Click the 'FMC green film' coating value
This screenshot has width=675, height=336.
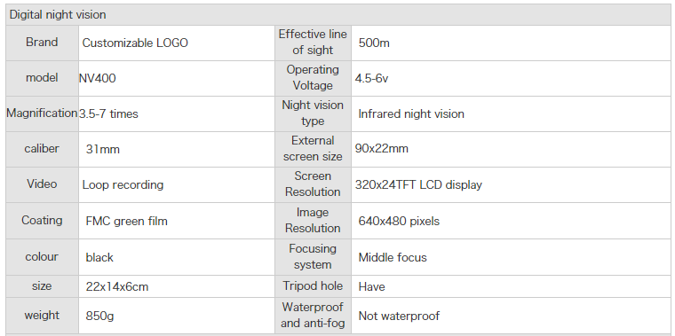pyautogui.click(x=126, y=222)
